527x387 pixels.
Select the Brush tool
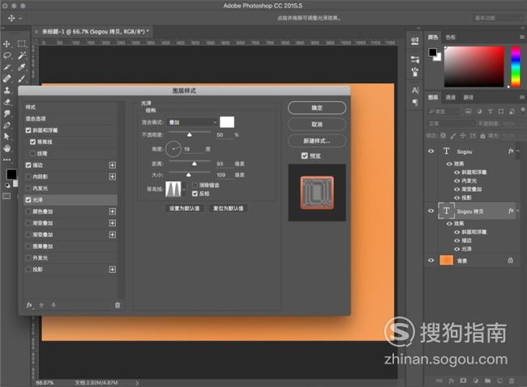22,79
